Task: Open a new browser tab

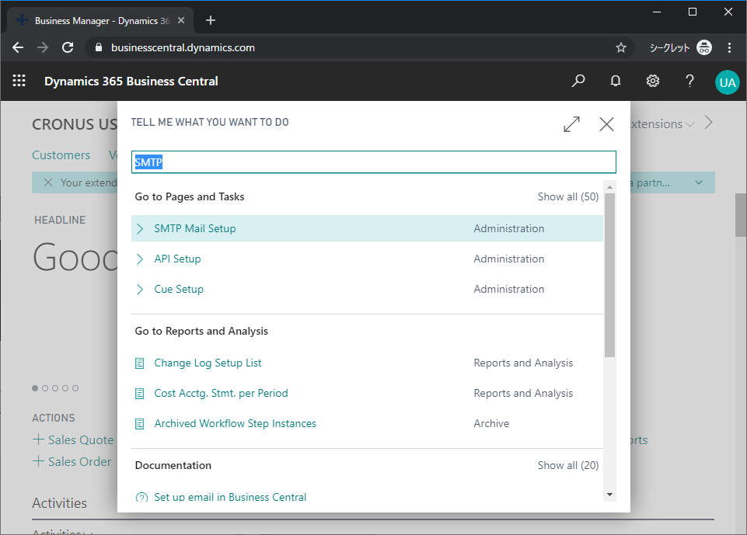Action: point(211,20)
